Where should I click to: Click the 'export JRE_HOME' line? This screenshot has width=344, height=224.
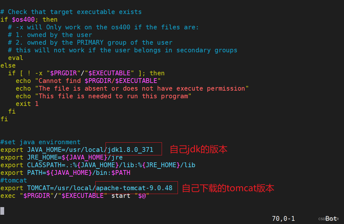point(62,157)
